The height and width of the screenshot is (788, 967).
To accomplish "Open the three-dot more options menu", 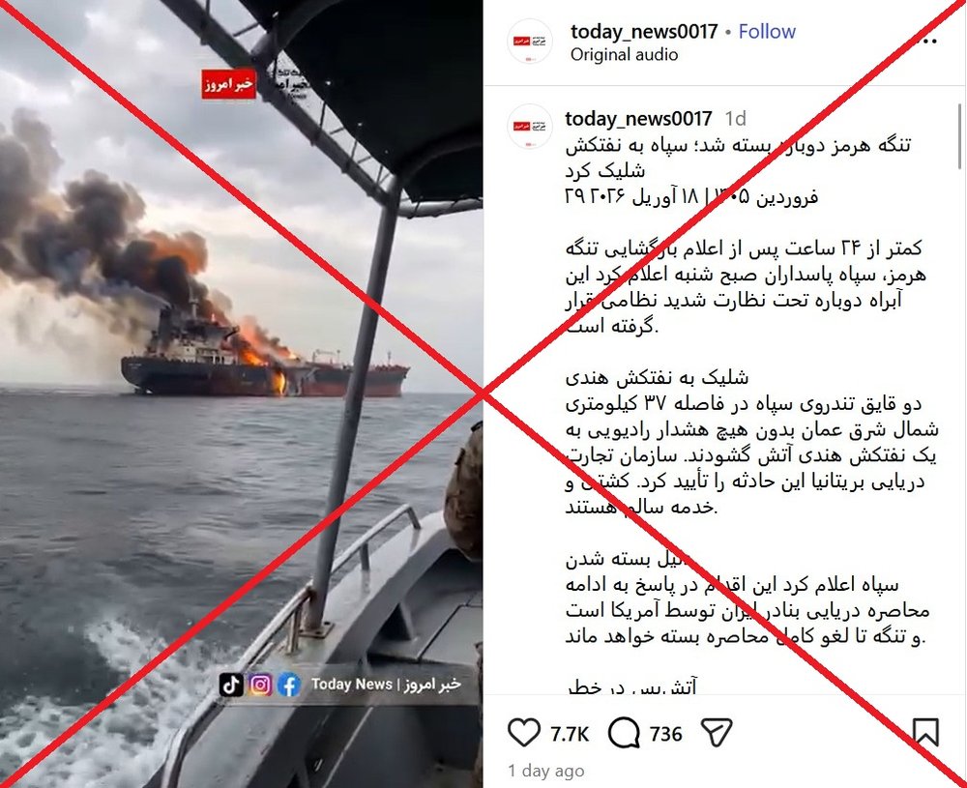I will click(x=928, y=42).
